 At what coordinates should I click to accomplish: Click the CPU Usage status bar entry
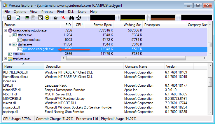click(17, 119)
